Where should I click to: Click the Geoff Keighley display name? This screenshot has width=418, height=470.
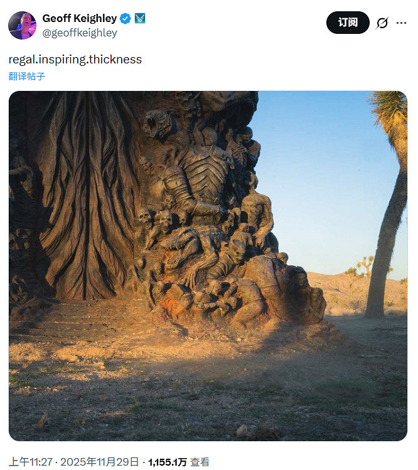80,18
